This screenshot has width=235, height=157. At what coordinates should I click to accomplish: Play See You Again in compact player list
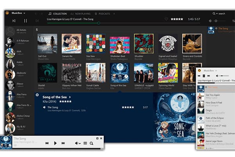(x=216, y=96)
